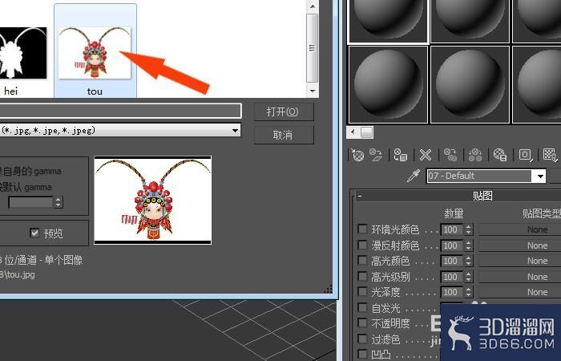
Task: Click the gamma override value field
Action: point(30,202)
